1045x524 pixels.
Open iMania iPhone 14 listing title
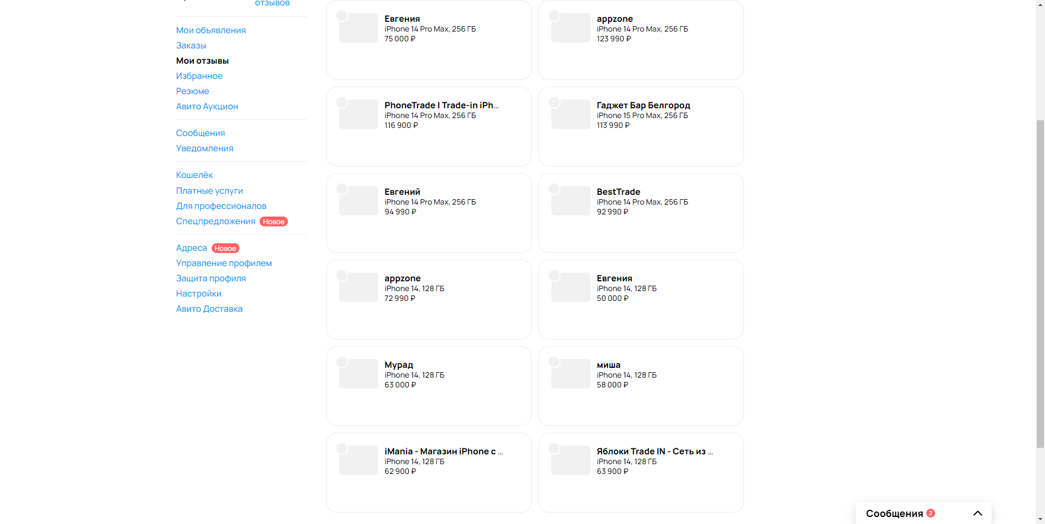click(414, 461)
